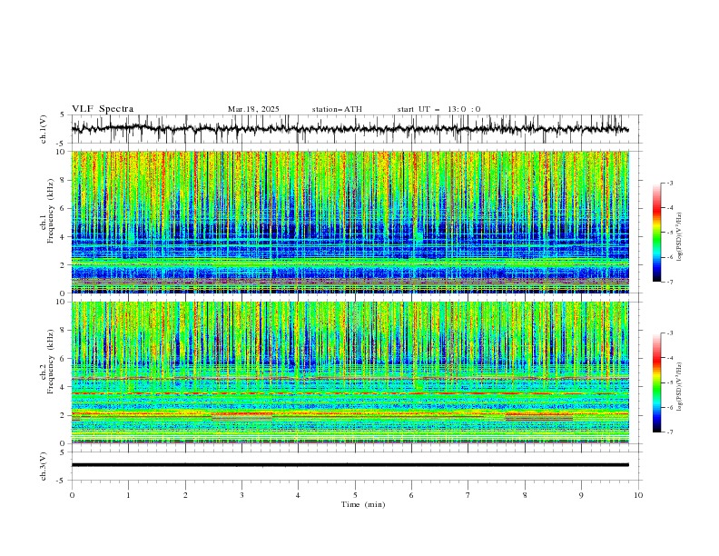Screen dimensions: 719x556
Task: Click the "2" kHz tick on ch.2 frequency axis
Action: tap(64, 415)
